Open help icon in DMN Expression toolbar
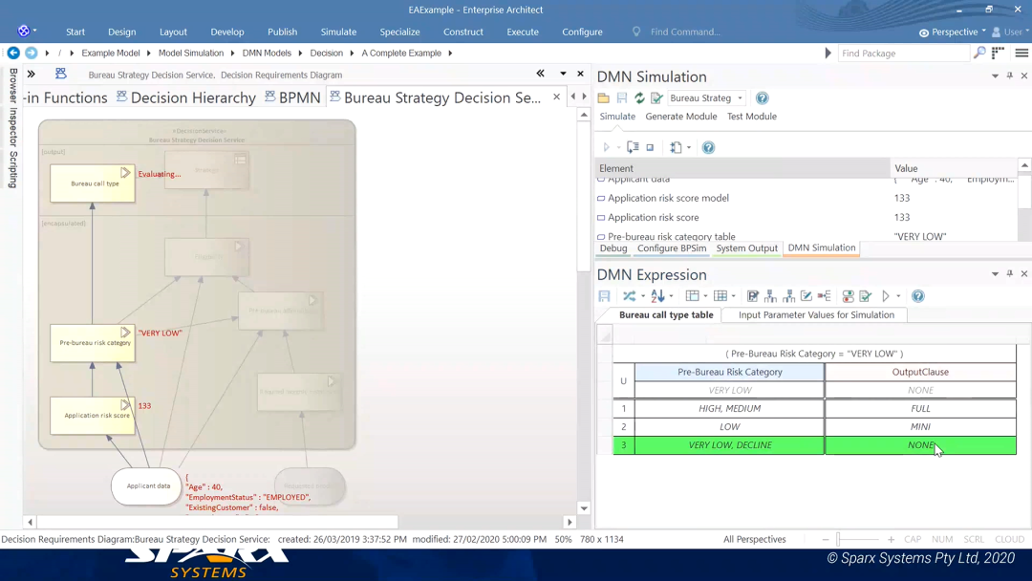 (x=918, y=296)
